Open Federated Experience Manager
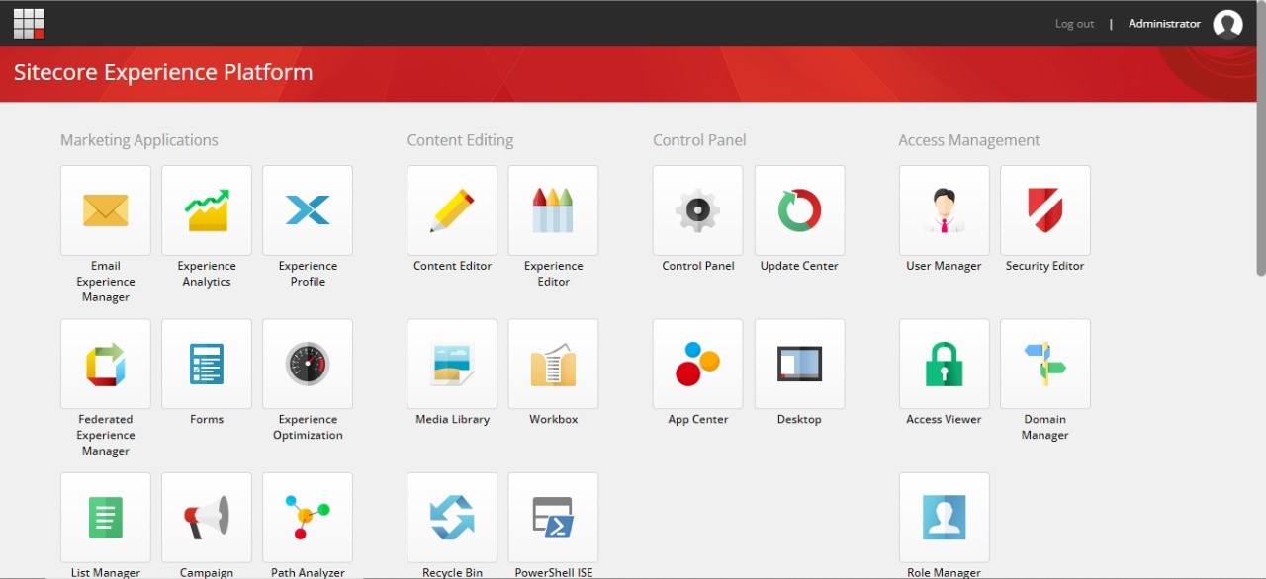The height and width of the screenshot is (579, 1266). point(106,364)
